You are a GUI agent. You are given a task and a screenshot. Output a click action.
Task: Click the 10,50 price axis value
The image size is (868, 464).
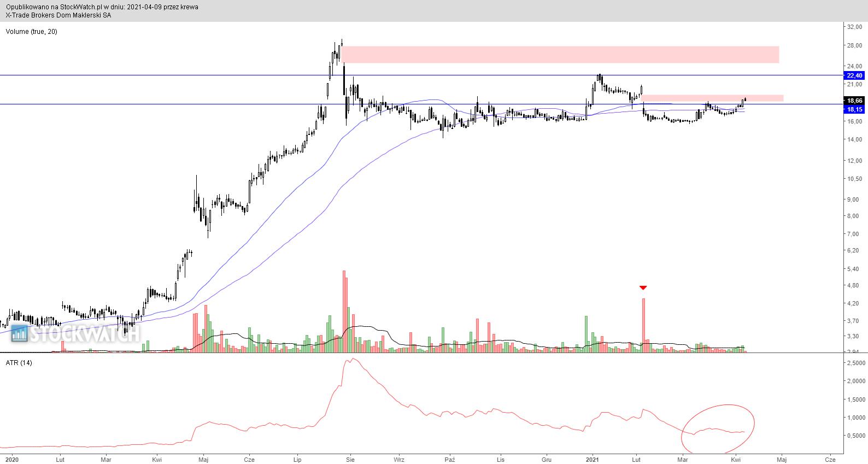[x=854, y=179]
